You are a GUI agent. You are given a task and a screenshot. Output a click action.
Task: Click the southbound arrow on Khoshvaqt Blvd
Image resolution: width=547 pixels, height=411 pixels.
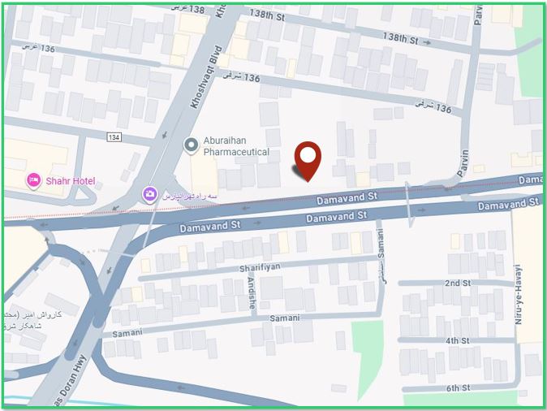164,135
